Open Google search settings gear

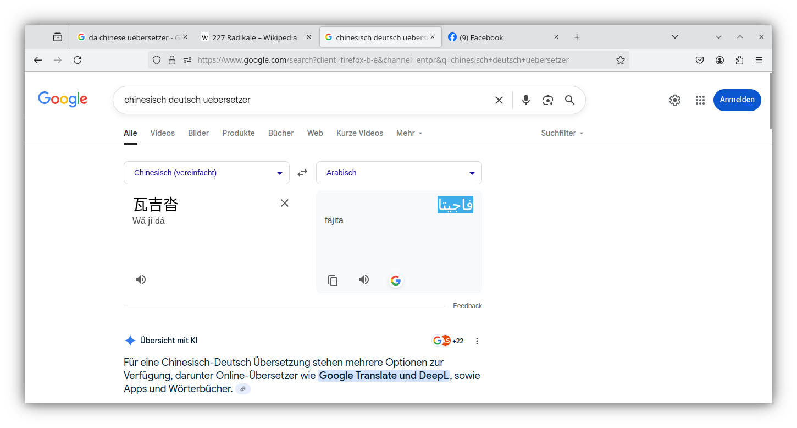(674, 100)
